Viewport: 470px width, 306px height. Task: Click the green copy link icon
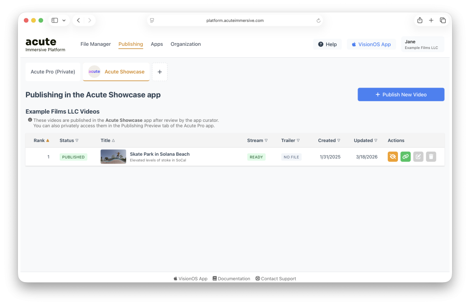click(406, 157)
